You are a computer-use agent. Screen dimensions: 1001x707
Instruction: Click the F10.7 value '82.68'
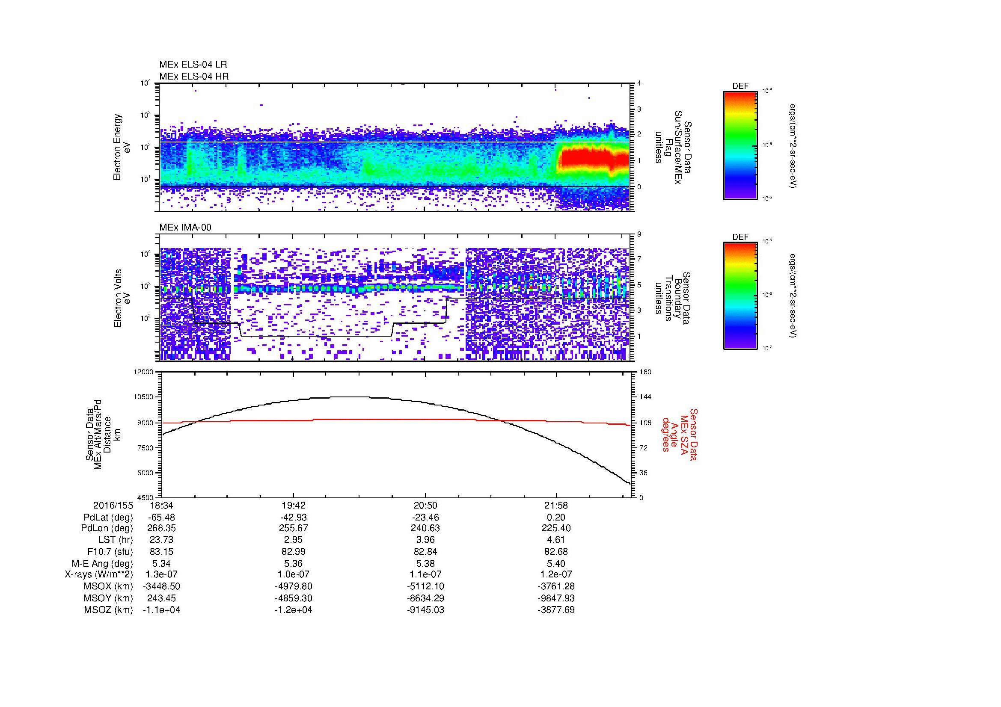(x=556, y=552)
